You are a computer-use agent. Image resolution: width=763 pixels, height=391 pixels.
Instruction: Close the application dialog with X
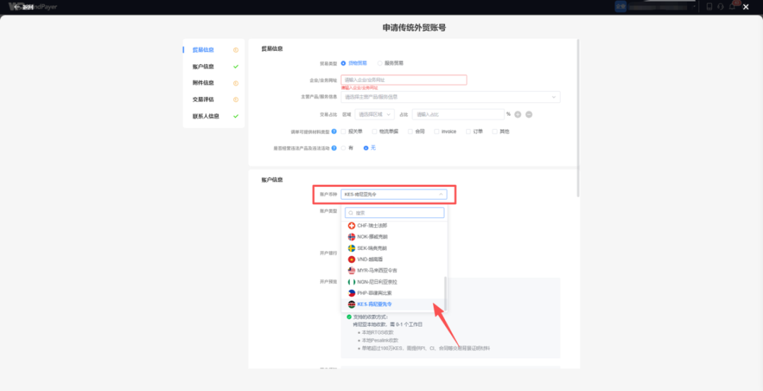(x=745, y=7)
